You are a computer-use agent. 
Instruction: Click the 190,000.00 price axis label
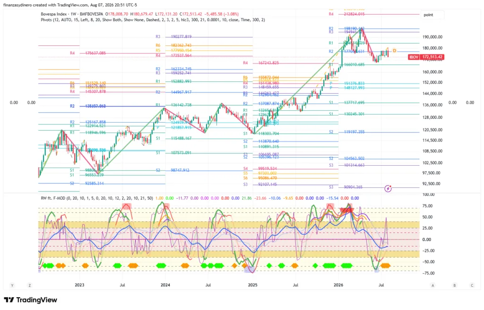coord(432,37)
